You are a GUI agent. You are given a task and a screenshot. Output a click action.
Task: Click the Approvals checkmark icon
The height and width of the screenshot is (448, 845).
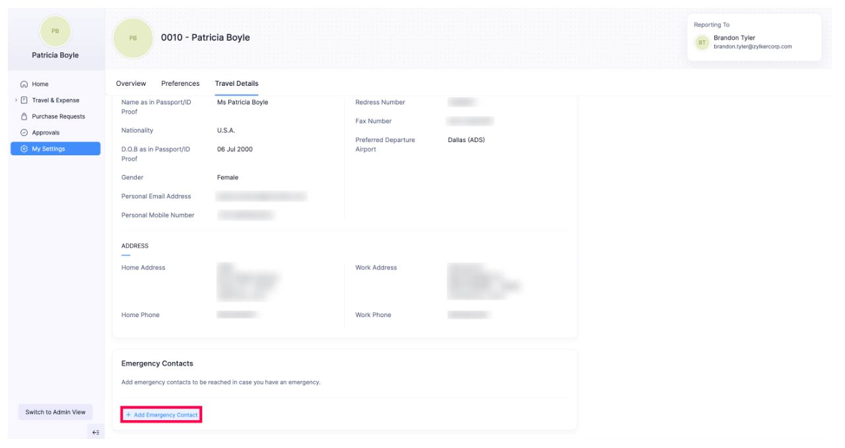pos(24,133)
